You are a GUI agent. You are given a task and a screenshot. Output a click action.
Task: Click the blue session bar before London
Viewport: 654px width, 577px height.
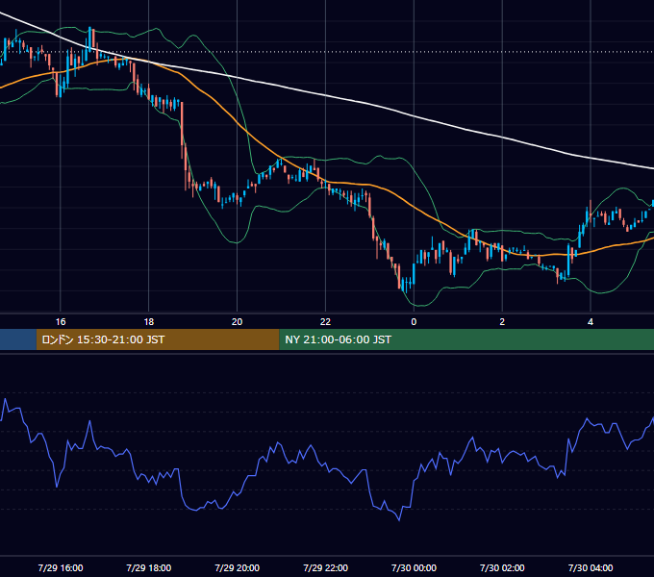pyautogui.click(x=18, y=339)
